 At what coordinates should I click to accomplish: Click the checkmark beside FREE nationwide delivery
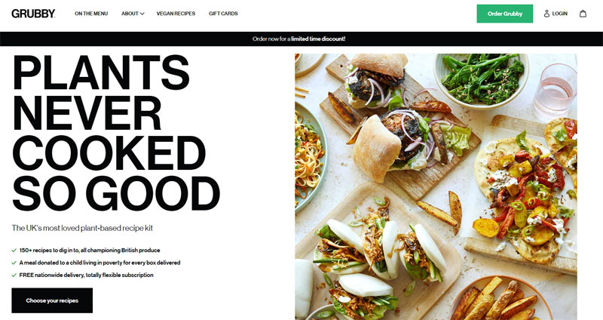[14, 275]
